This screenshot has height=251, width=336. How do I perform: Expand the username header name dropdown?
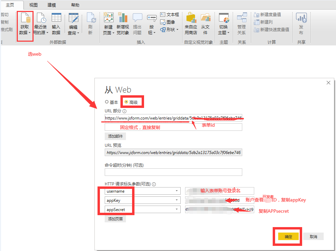[x=177, y=191]
